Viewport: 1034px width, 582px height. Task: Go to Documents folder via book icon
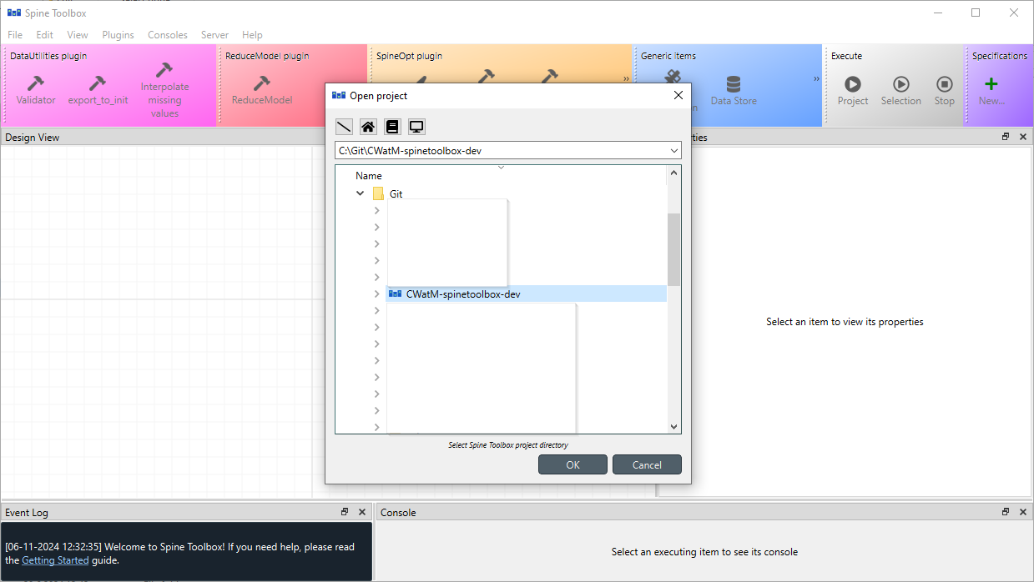392,127
